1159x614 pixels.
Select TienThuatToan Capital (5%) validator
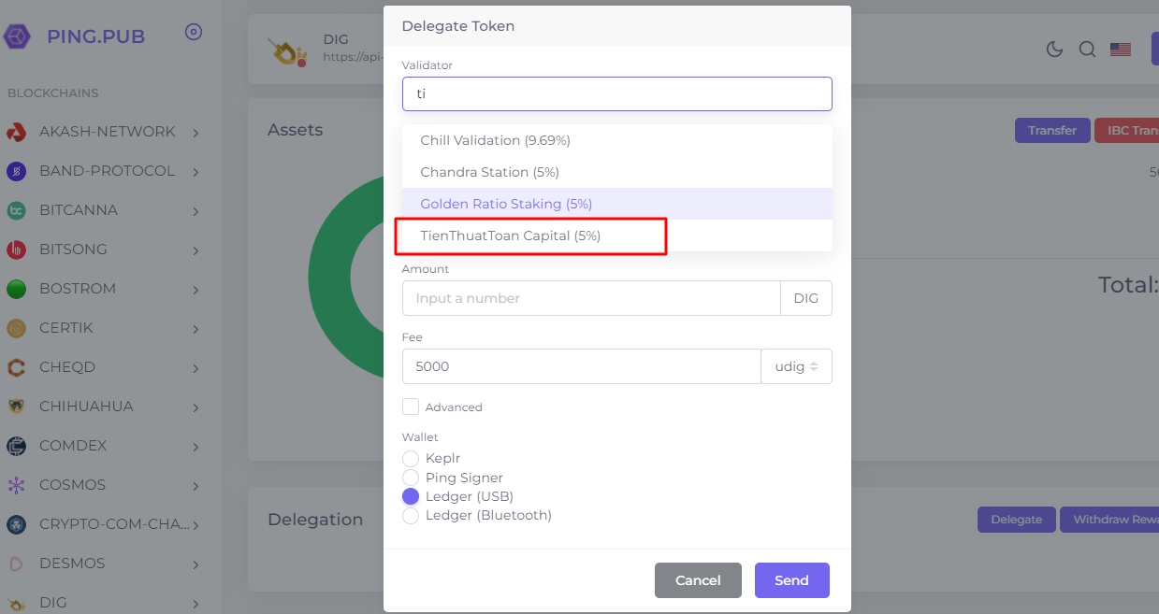coord(511,236)
